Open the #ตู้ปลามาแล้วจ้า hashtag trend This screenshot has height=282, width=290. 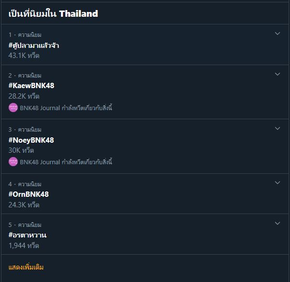34,45
